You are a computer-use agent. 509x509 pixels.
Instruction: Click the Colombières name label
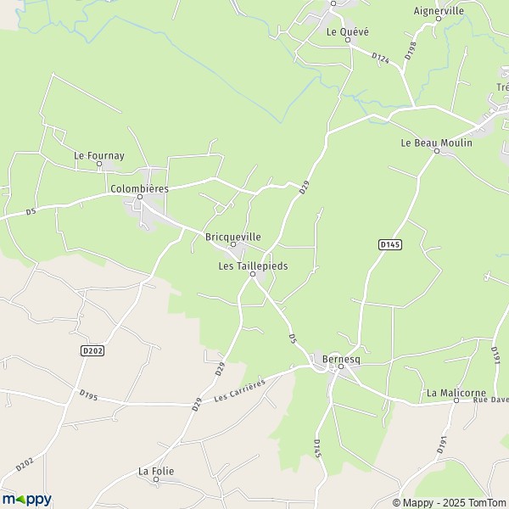pos(140,188)
